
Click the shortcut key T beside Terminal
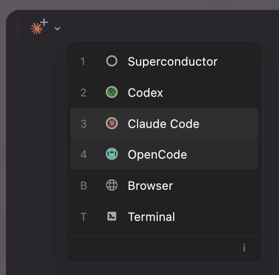coord(84,217)
